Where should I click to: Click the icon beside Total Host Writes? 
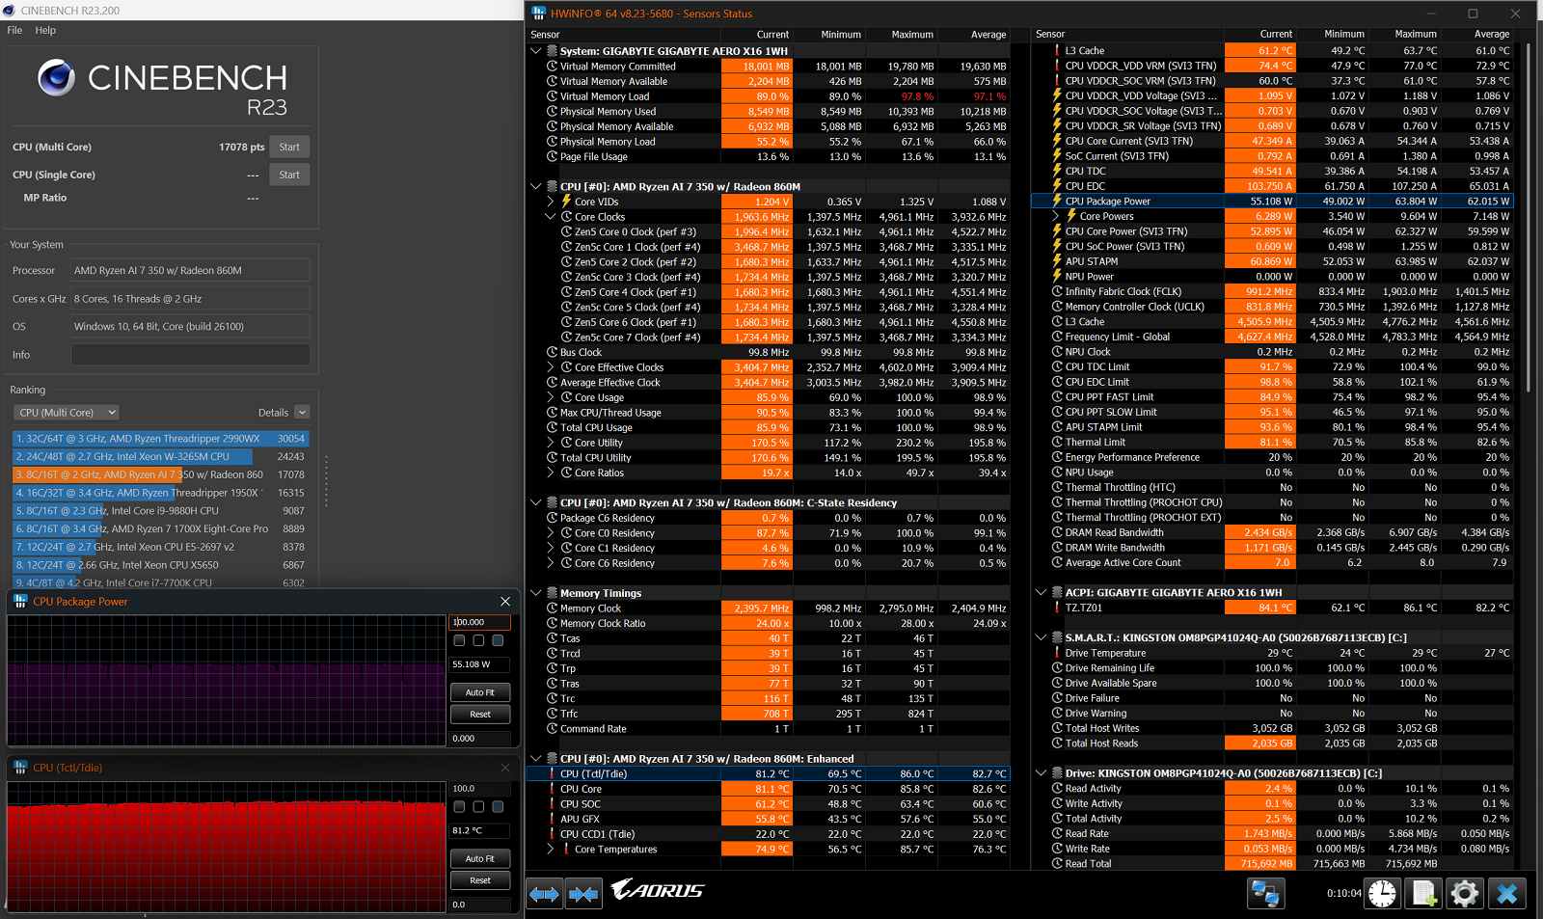point(1057,728)
